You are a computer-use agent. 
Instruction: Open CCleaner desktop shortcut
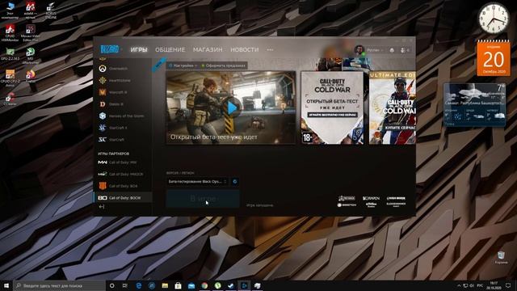tap(10, 99)
